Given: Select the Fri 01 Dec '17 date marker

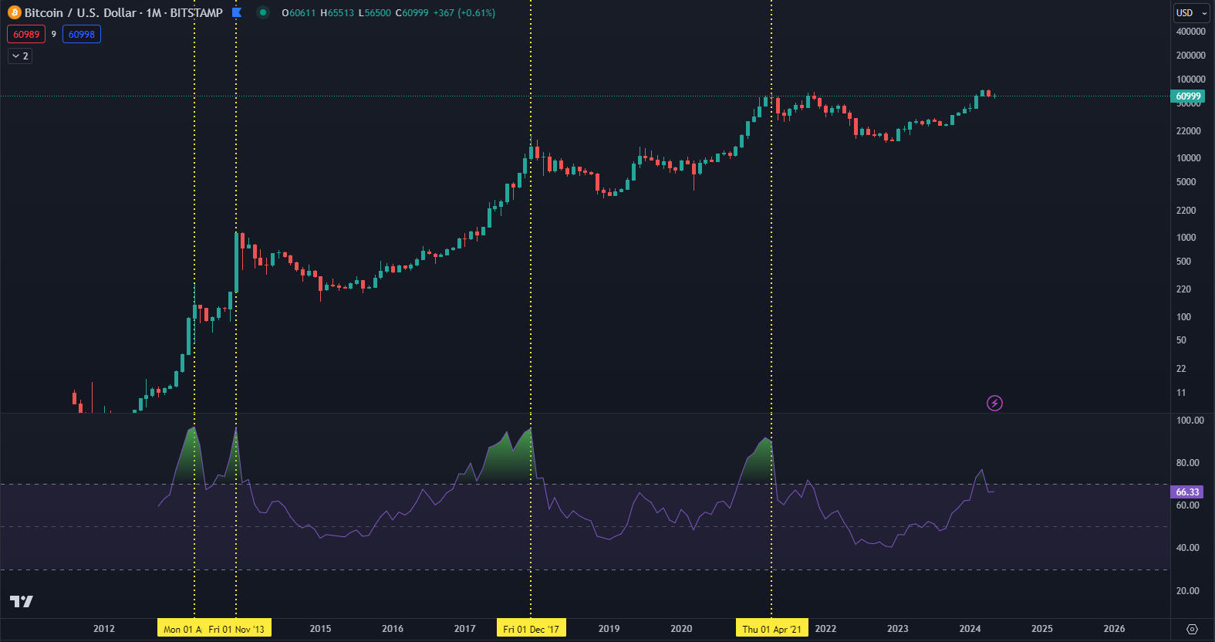Looking at the screenshot, I should (531, 629).
